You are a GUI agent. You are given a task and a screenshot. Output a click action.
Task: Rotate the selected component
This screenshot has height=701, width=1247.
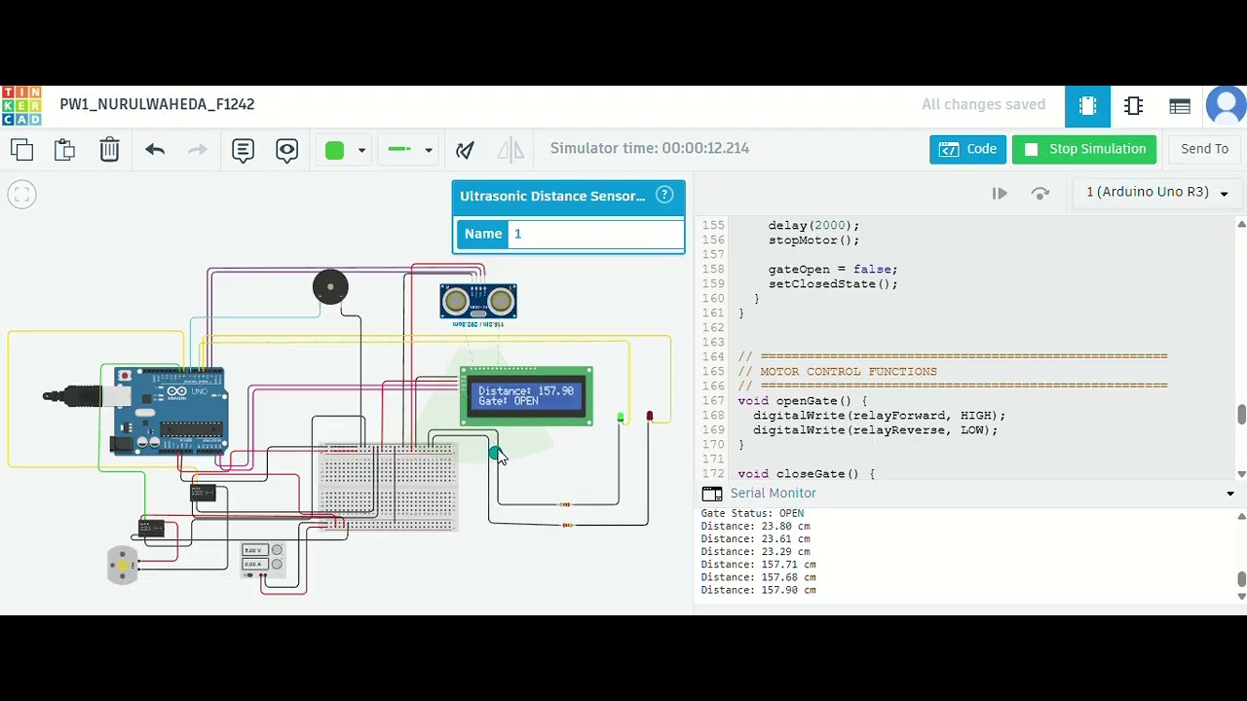pyautogui.click(x=466, y=150)
